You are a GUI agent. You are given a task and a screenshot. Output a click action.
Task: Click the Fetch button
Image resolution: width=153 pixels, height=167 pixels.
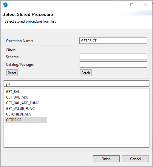[x=86, y=73]
